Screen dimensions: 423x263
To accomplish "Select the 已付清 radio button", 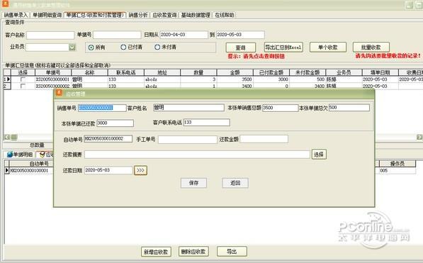I will click(123, 47).
